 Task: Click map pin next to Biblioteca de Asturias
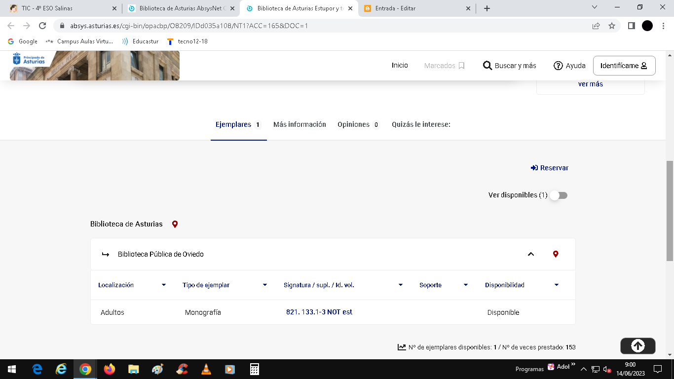175,224
